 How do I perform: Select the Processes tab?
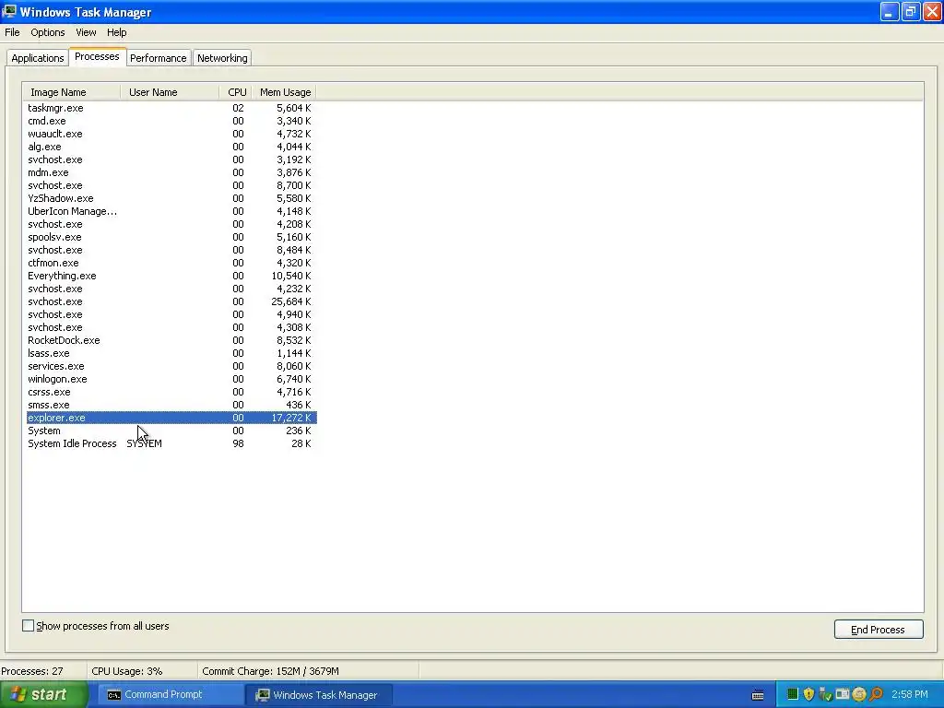[97, 56]
